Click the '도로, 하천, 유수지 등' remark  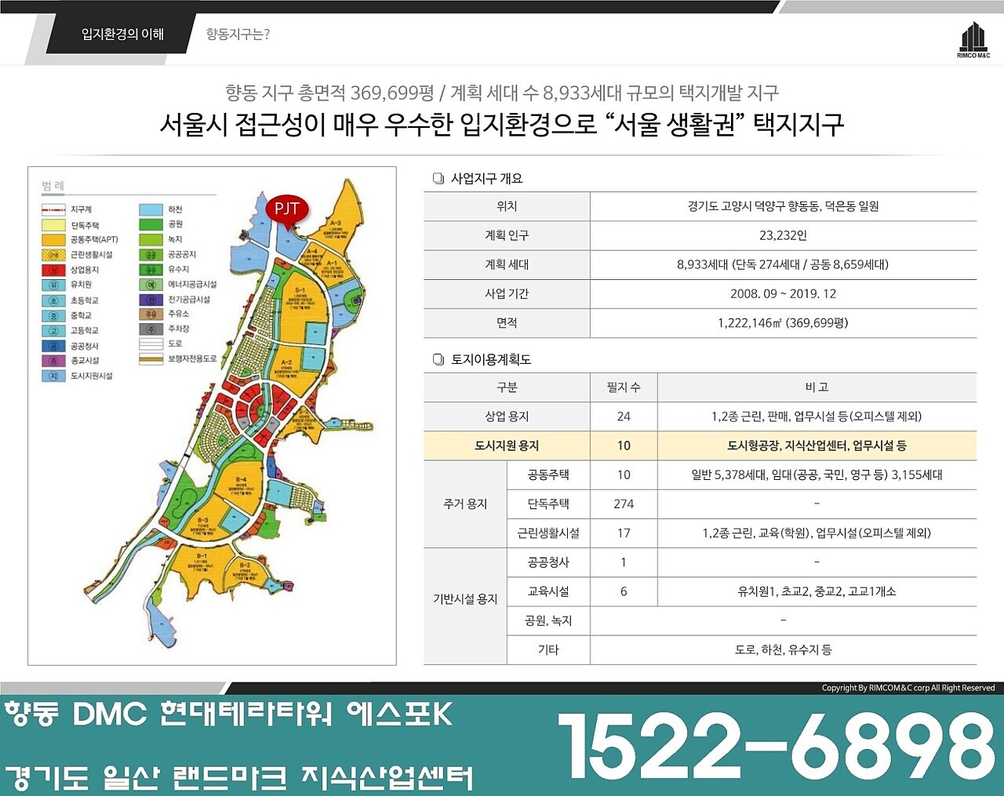pos(783,649)
